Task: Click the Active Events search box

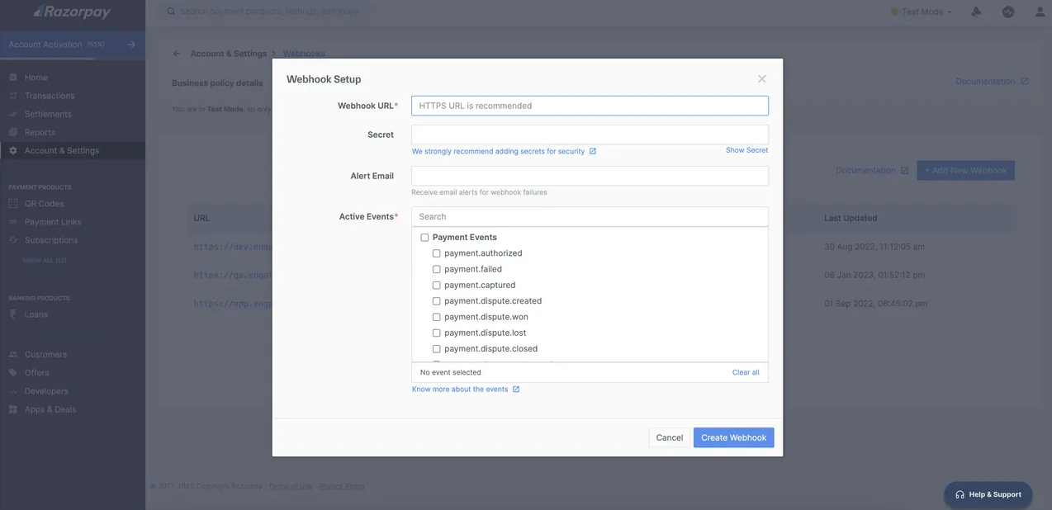Action: (590, 216)
